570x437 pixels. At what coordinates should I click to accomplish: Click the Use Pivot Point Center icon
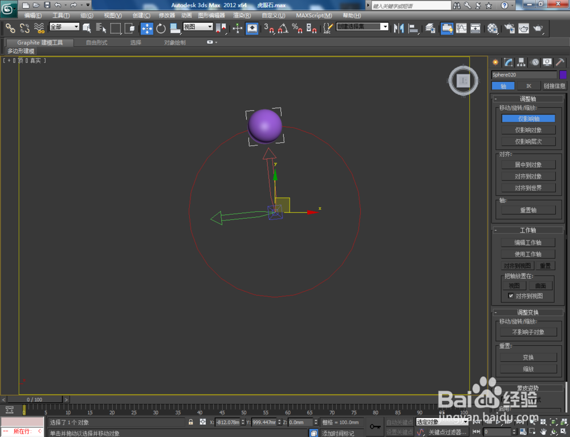[221, 28]
